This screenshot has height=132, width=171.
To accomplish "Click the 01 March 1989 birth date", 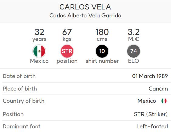I will click(150, 76).
